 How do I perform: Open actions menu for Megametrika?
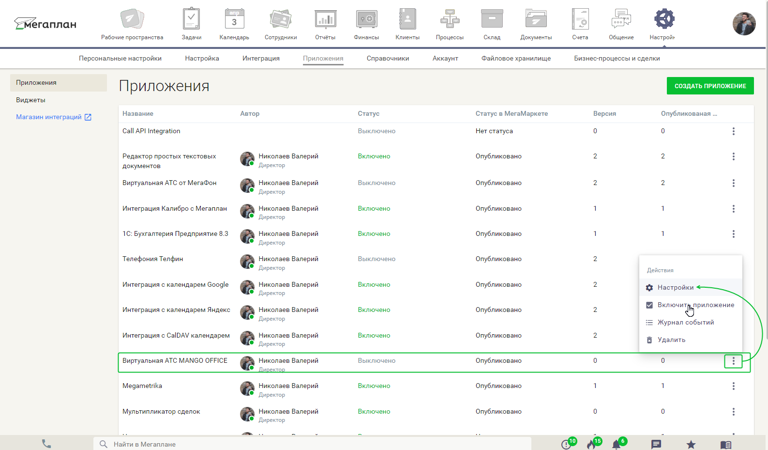click(x=734, y=386)
